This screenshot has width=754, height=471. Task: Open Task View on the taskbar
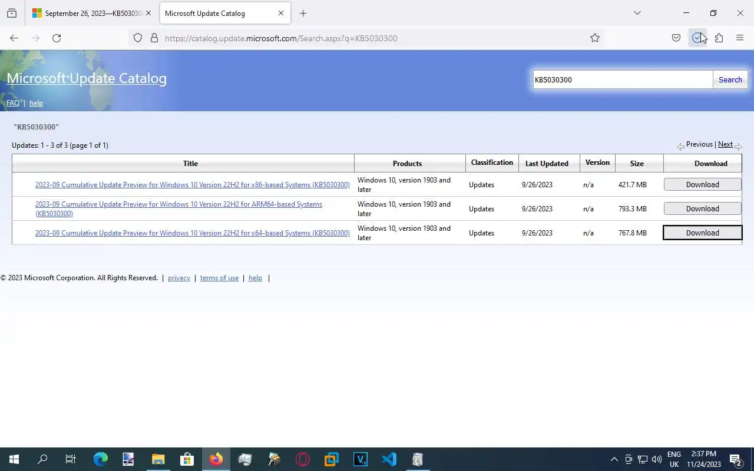point(71,459)
